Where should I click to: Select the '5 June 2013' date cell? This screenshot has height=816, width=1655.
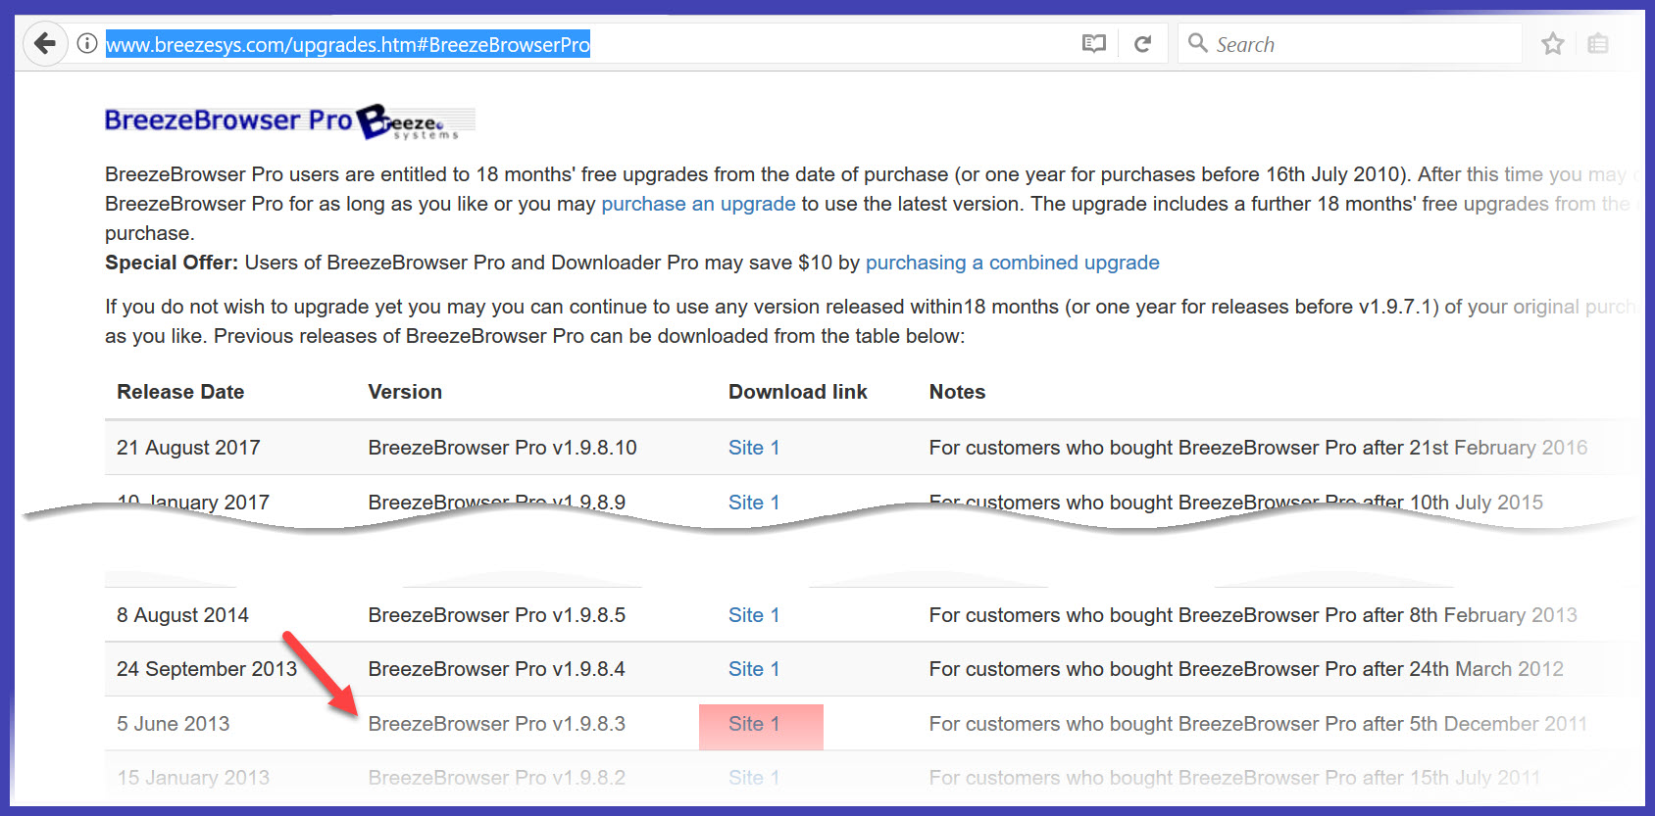[x=173, y=724]
